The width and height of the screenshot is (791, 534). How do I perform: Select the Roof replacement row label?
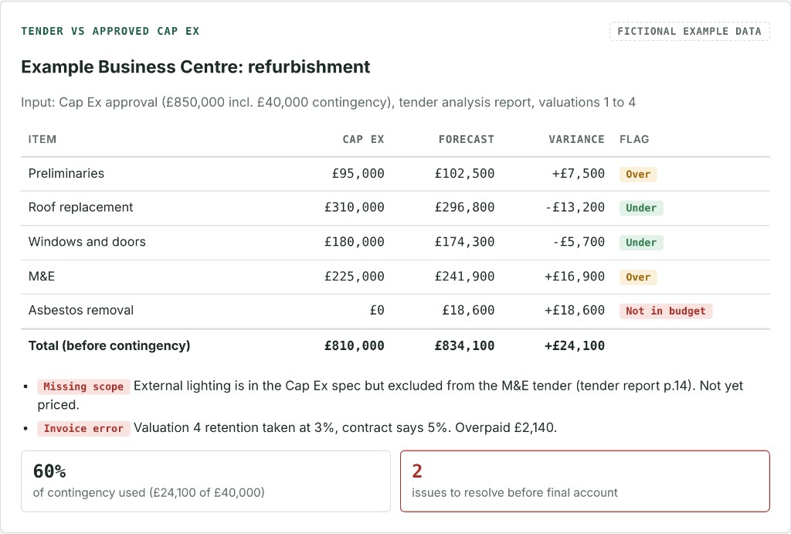click(80, 207)
